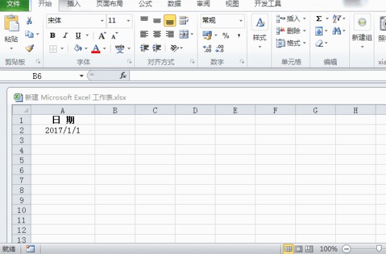Screen dimensions: 386x254
Task: Click the Cut scissors icon
Action: coord(29,21)
